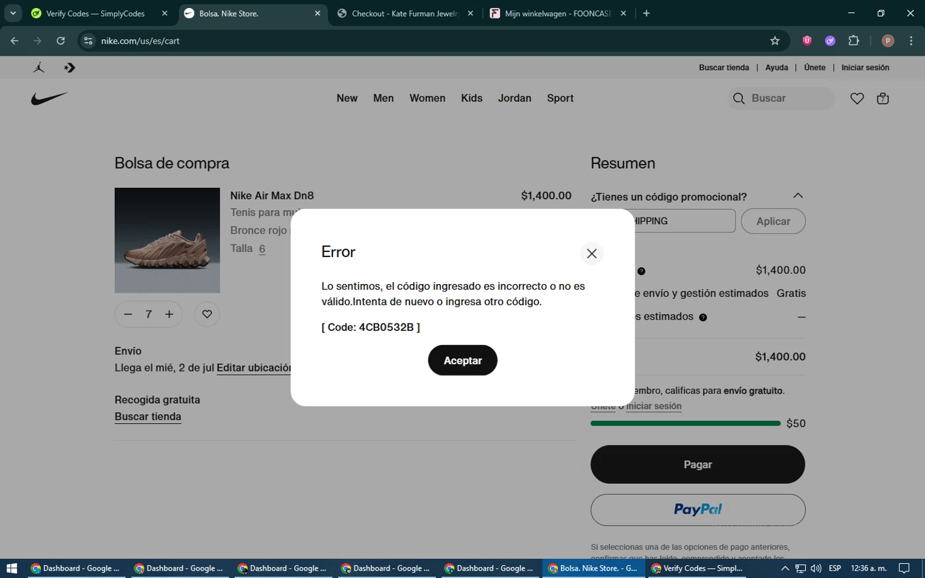The height and width of the screenshot is (578, 925).
Task: Open the Nike Air Max Dn8 product title
Action: click(272, 196)
